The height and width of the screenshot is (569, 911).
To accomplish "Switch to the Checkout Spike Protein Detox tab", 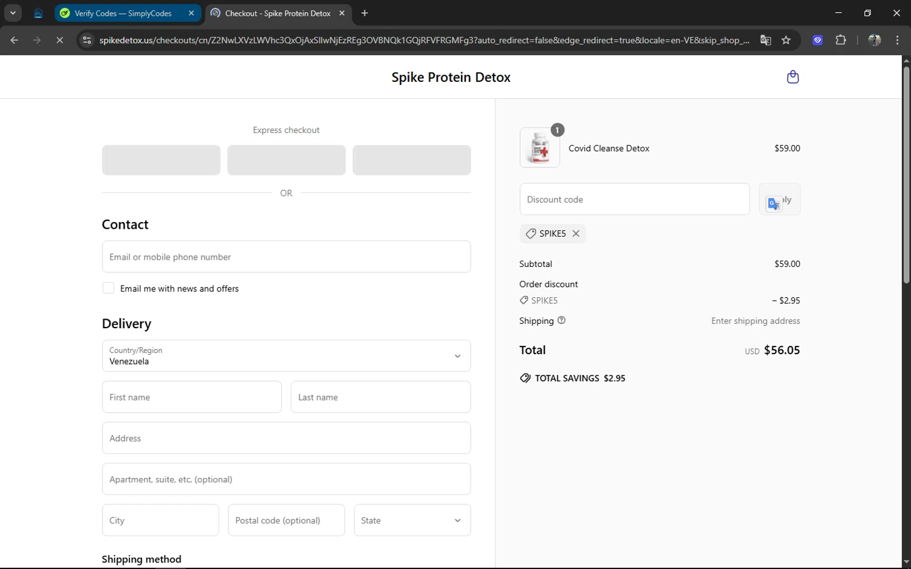I will (278, 13).
